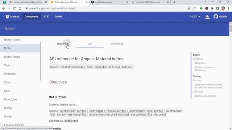Select Button in the sidebar
This screenshot has width=232, height=130.
tap(20, 48)
